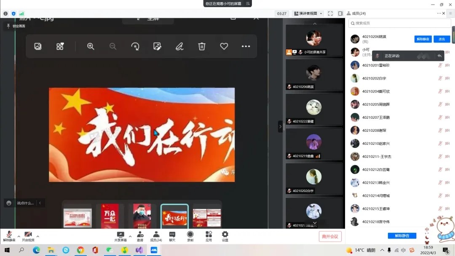Open the 聊天 chat panel
This screenshot has height=256, width=455.
coord(172,236)
